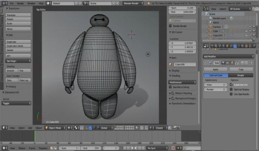Screen dimensions: 259x151
Task: Click the OpenGL render animation icon
Action: click(x=178, y=128)
